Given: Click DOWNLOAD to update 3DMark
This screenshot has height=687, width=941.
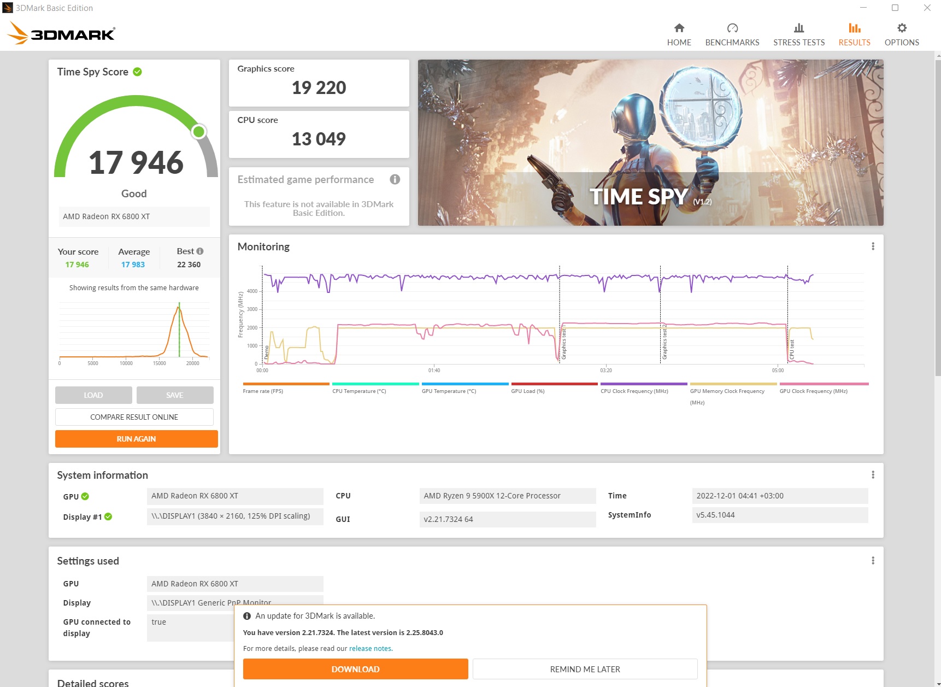Looking at the screenshot, I should click(356, 669).
